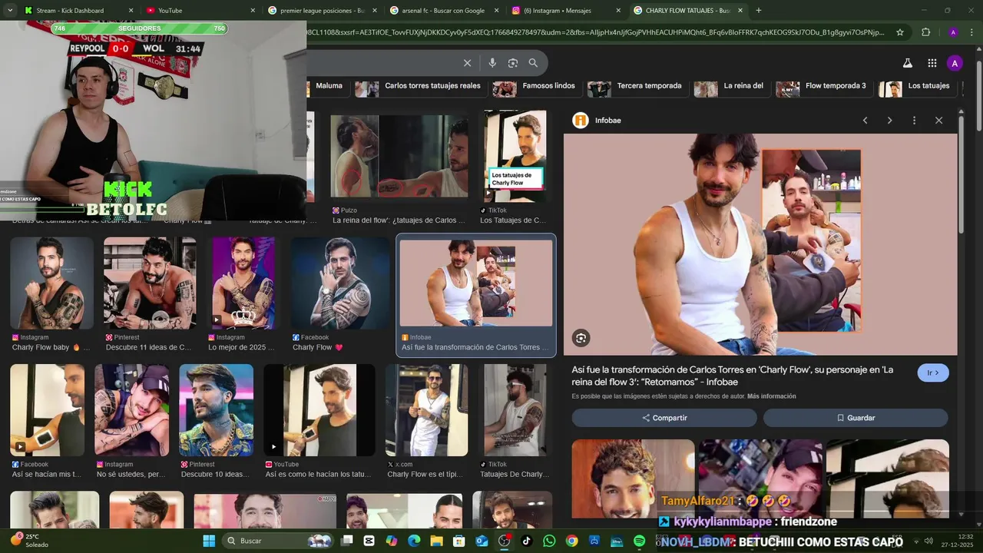Open Chrome three-dot menu

click(x=971, y=32)
